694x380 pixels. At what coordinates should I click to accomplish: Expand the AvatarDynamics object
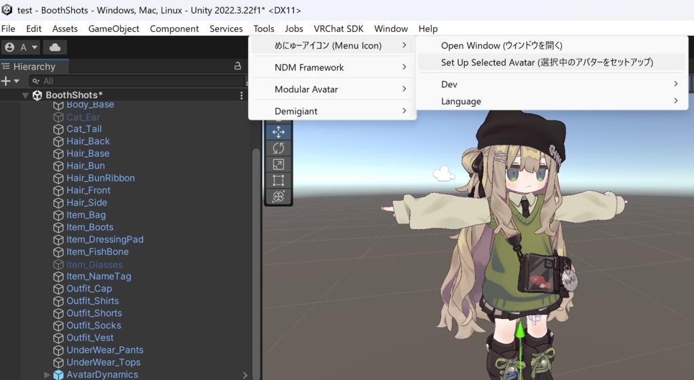47,375
